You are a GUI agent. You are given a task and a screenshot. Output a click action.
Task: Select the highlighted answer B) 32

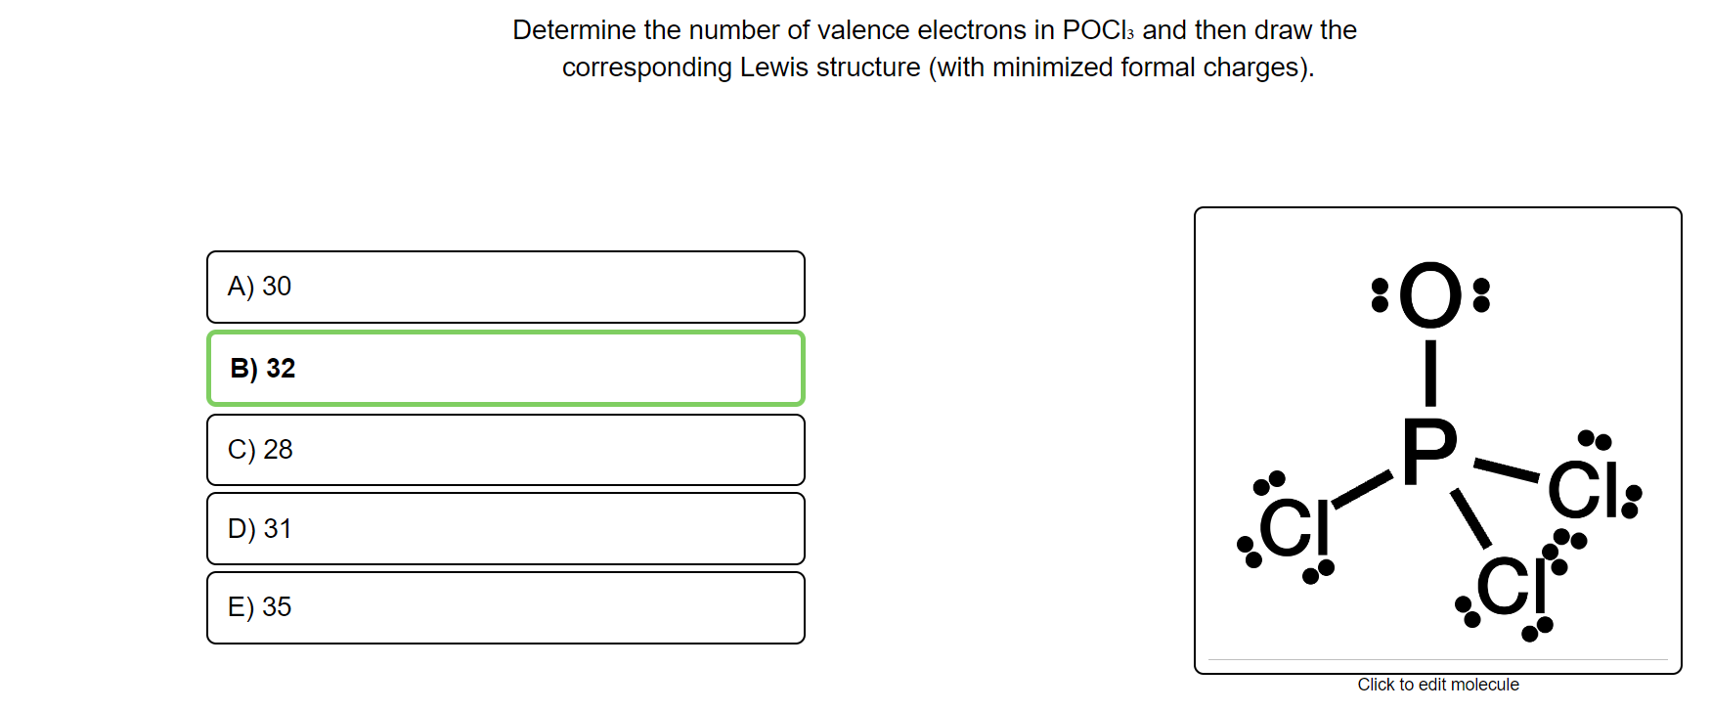point(505,369)
